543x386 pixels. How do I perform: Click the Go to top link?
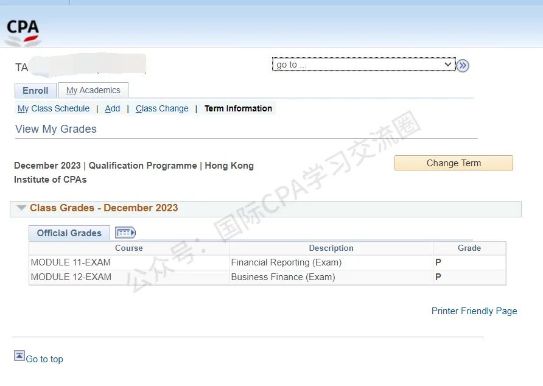coord(44,359)
